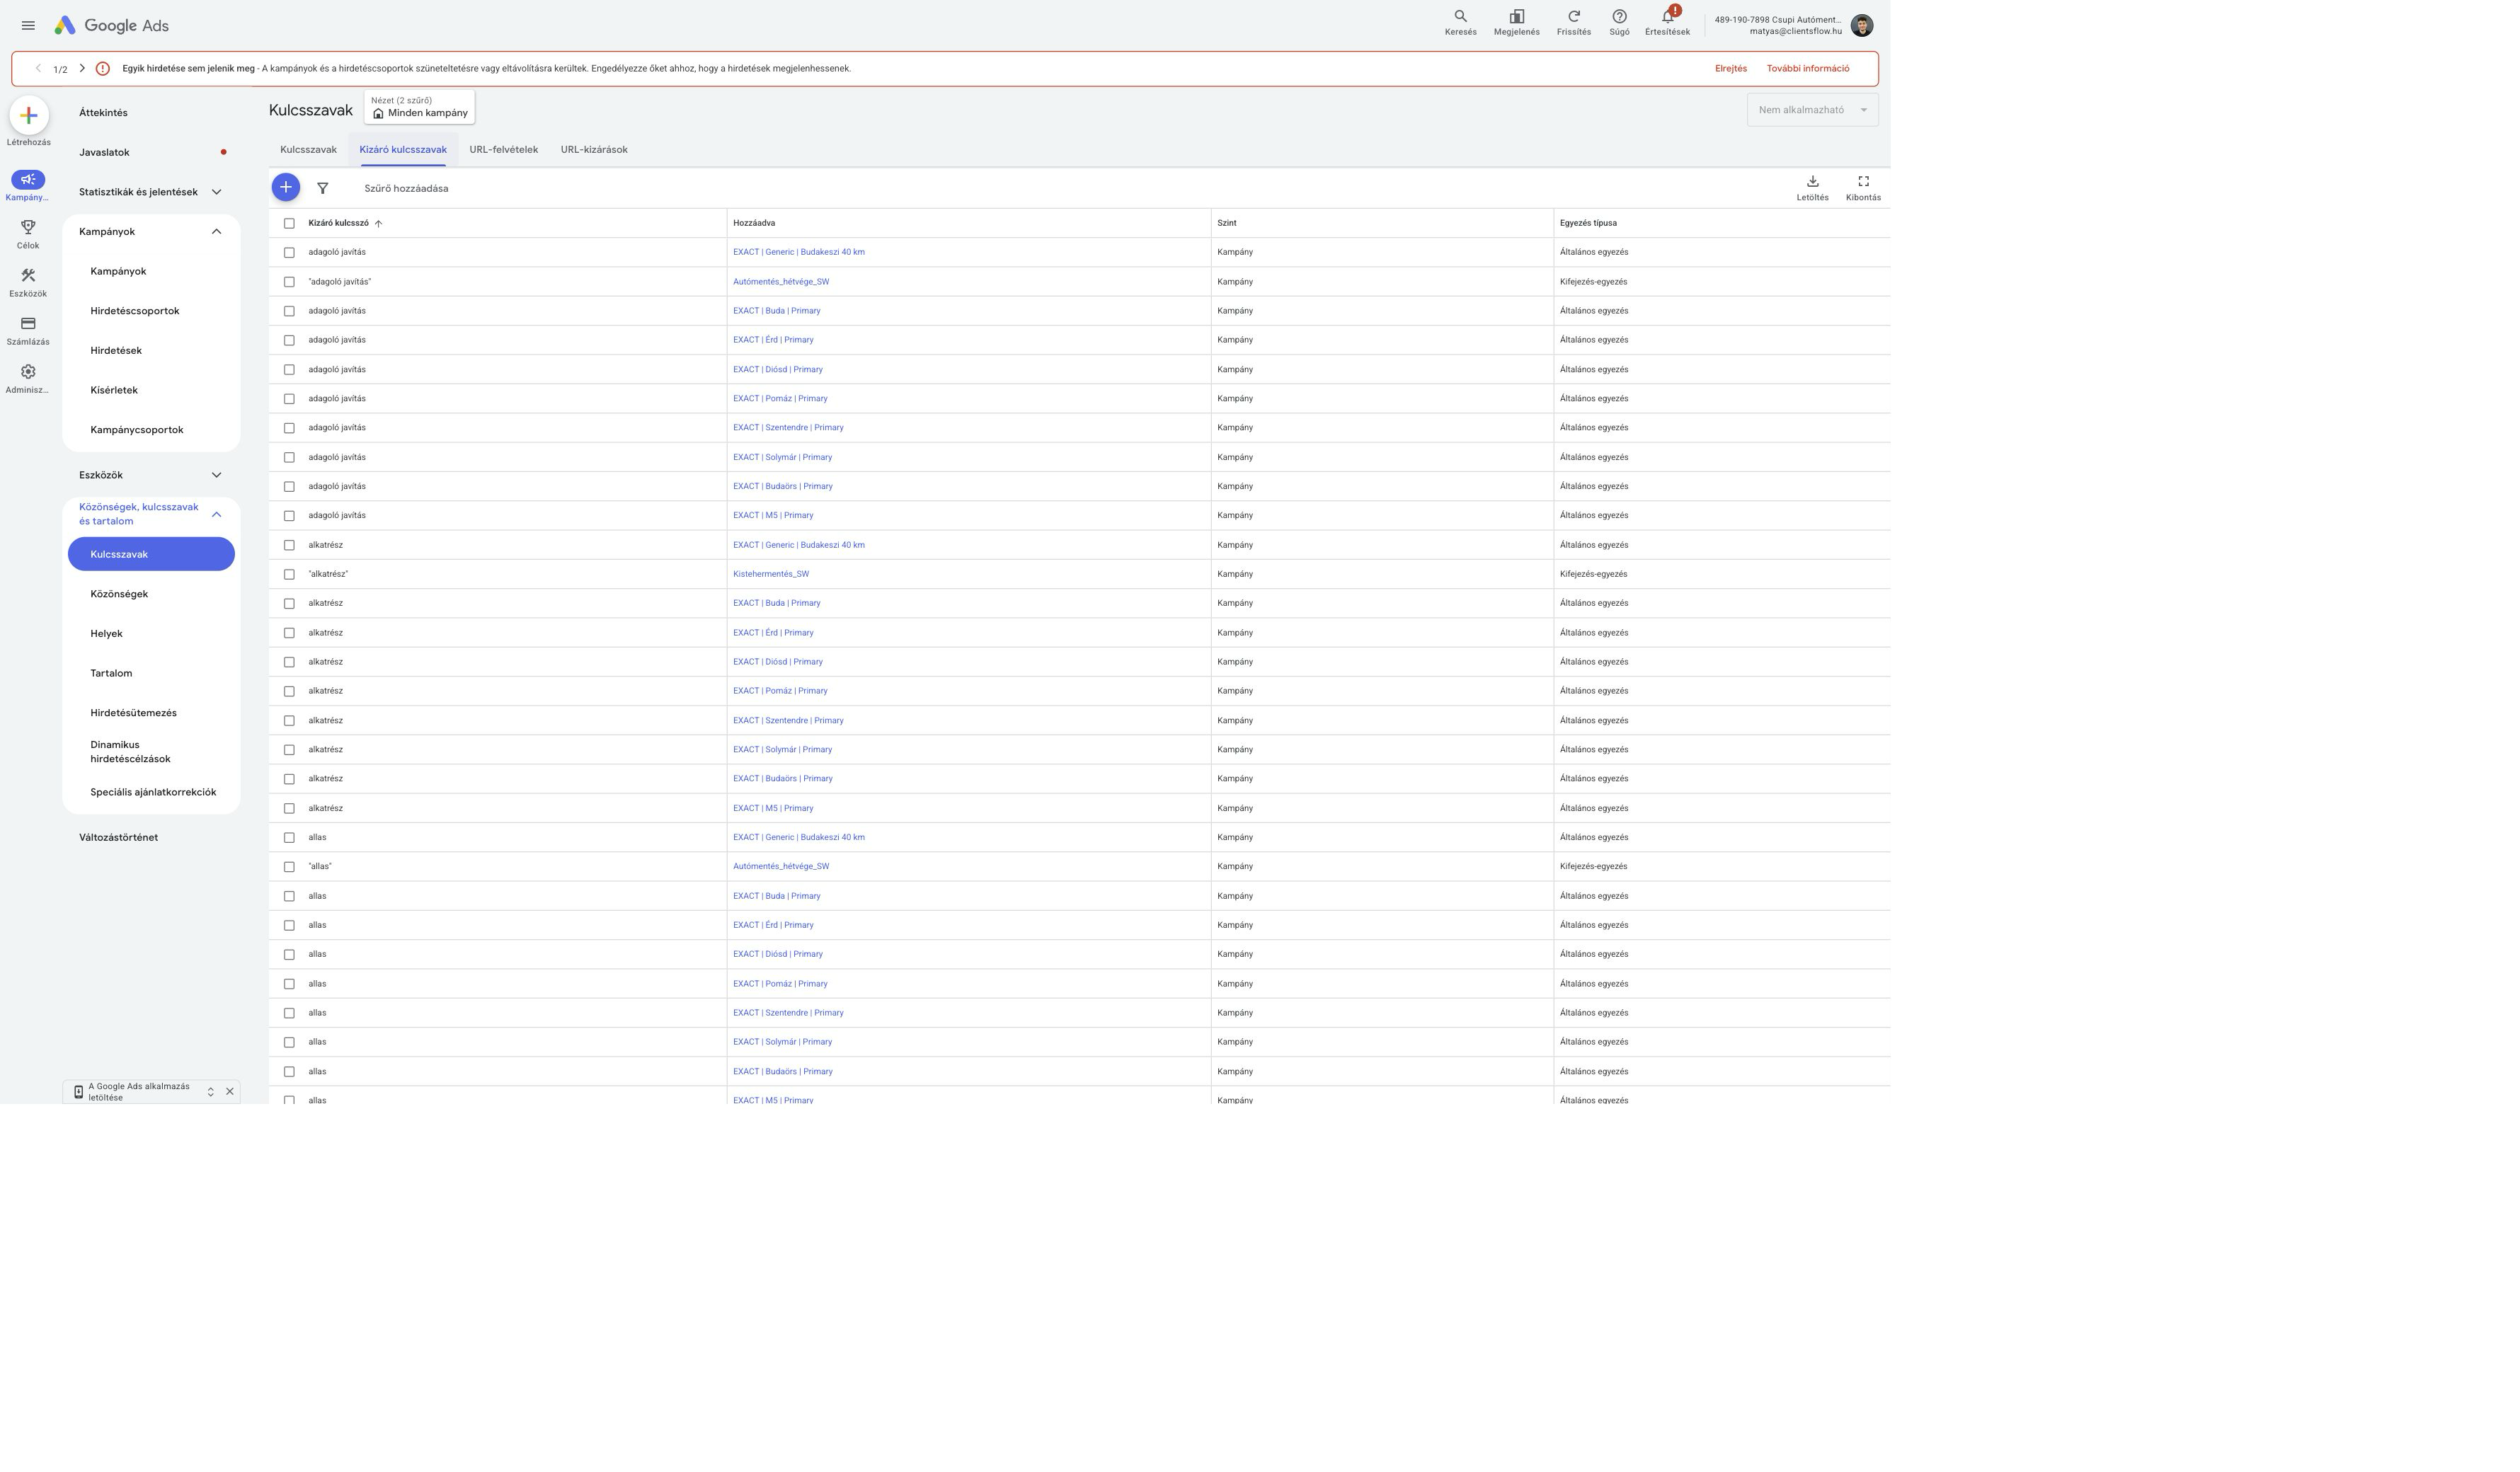Switch to the URL-kizárások tab
2520x1472 pixels.
[x=594, y=150]
